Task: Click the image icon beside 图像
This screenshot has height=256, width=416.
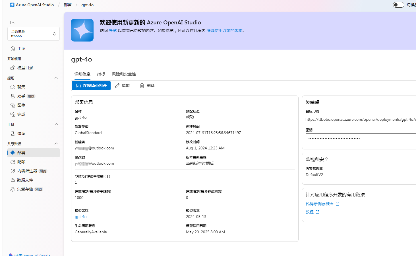Action: pyautogui.click(x=13, y=105)
